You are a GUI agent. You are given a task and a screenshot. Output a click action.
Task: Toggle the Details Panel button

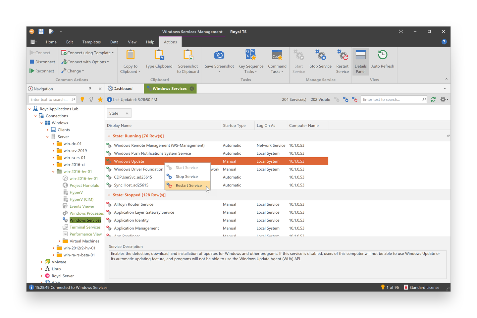(360, 62)
